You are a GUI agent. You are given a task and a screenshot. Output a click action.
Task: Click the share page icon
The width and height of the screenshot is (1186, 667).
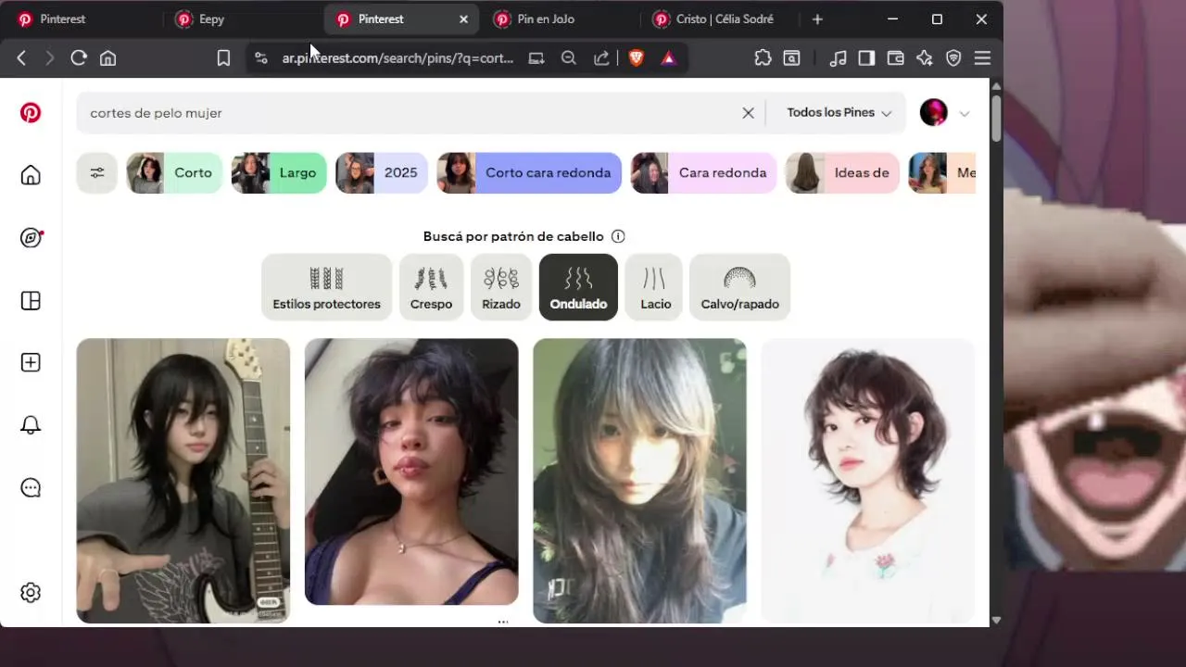tap(601, 58)
